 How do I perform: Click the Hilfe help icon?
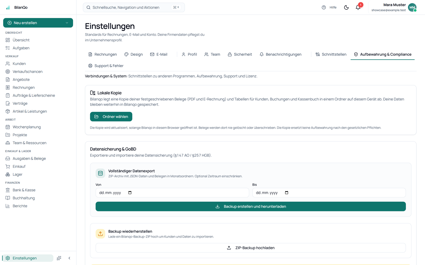(x=324, y=7)
